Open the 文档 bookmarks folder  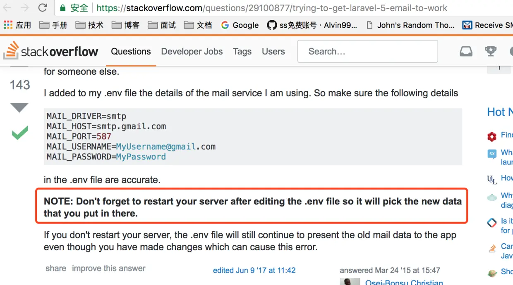(198, 25)
